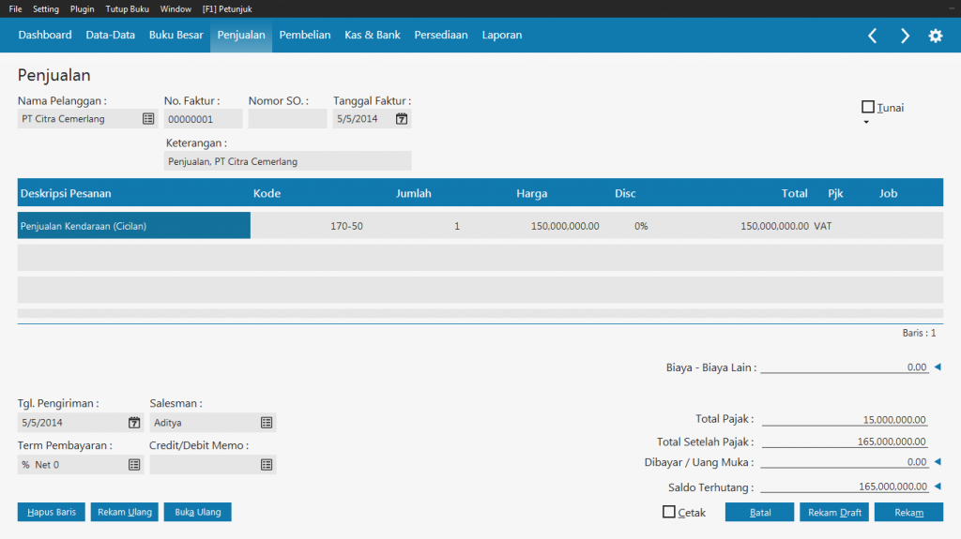Open the Tgl. Pengiriman calendar icon
The width and height of the screenshot is (961, 539).
pyautogui.click(x=133, y=423)
